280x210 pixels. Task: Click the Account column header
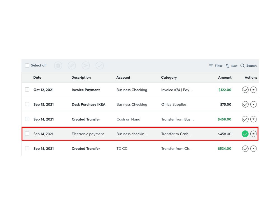123,78
